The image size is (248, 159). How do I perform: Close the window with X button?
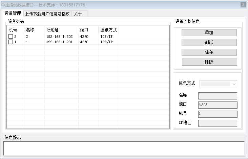pos(243,5)
